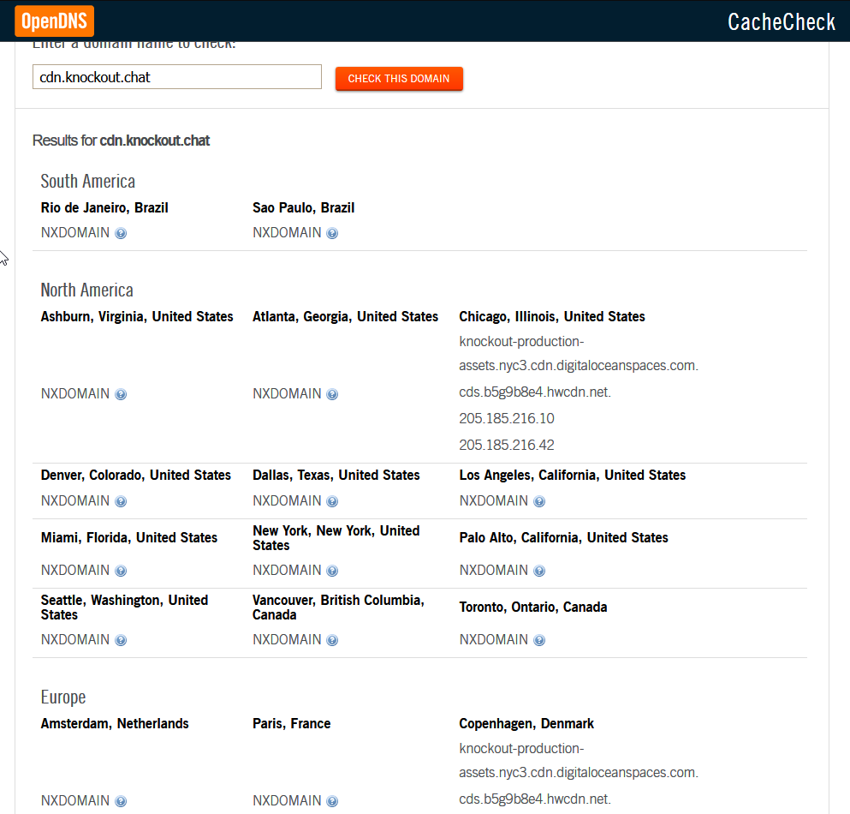Open NXDOMAIN help icon for New York
Viewport: 850px width, 814px height.
tap(332, 571)
